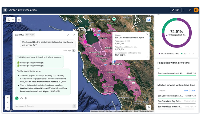Image resolution: width=201 pixels, height=120 pixels.
Task: Close the San Jose airport popup
Action: [x=147, y=34]
